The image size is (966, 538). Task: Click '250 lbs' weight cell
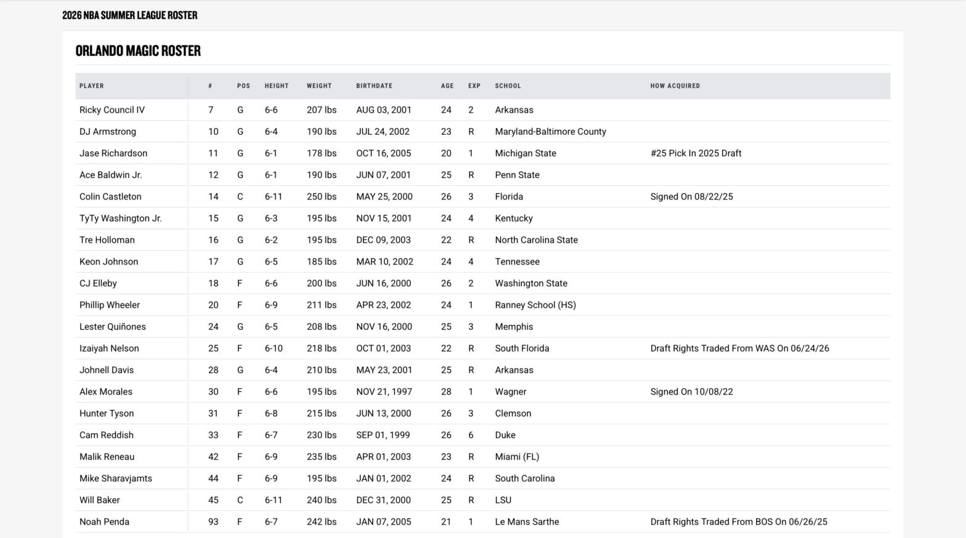pos(322,196)
